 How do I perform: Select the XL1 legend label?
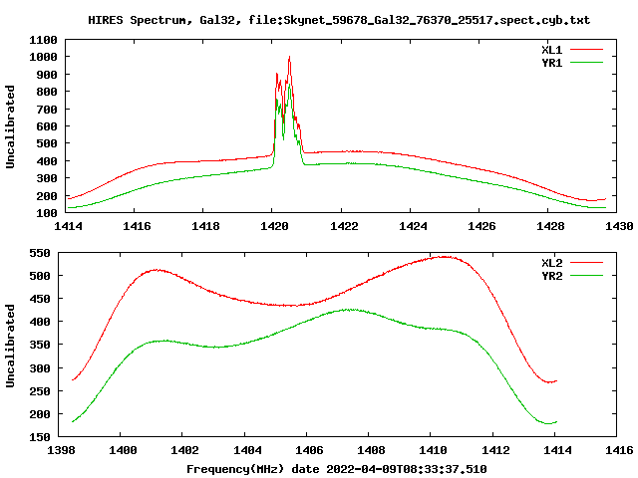[551, 50]
